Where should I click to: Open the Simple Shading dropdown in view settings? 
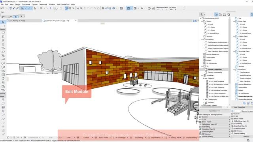pyautogui.click(x=215, y=136)
